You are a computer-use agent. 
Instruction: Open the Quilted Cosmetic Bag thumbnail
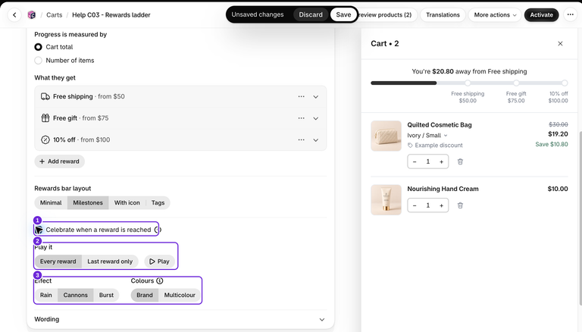point(386,136)
